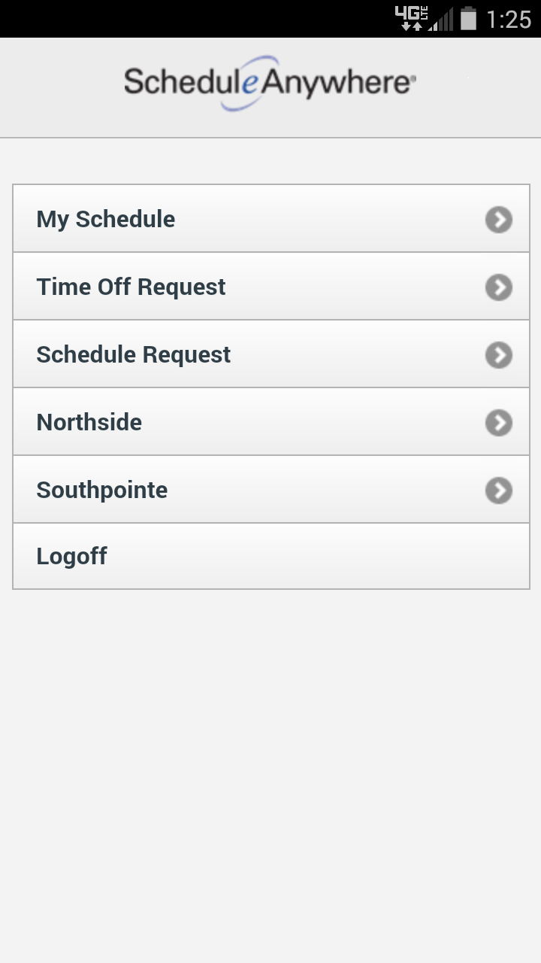Open the Schedule Request entry
This screenshot has width=541, height=963.
134,354
